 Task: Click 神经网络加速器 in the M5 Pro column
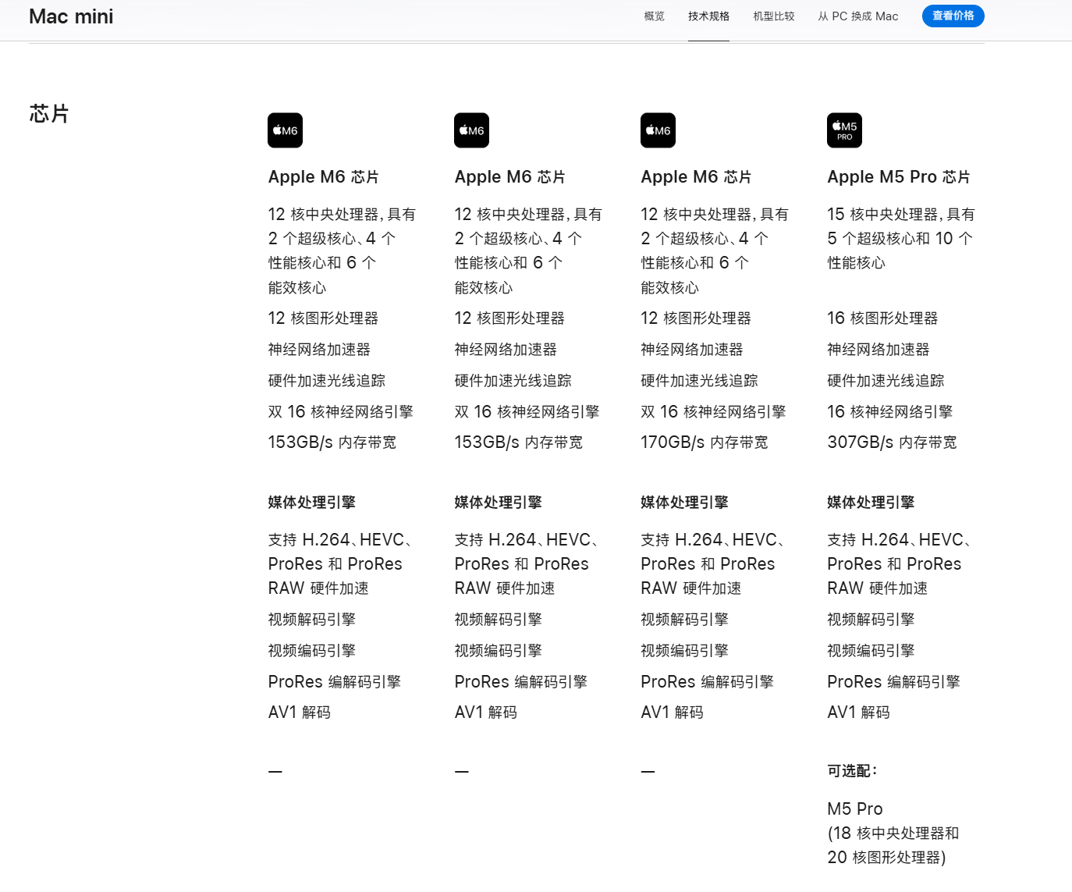coord(879,350)
